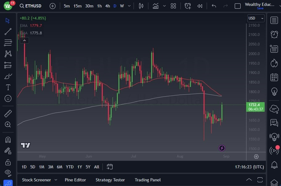Select the XABCD Pattern tool
Image resolution: width=281 pixels, height=186 pixels.
coord(7,54)
